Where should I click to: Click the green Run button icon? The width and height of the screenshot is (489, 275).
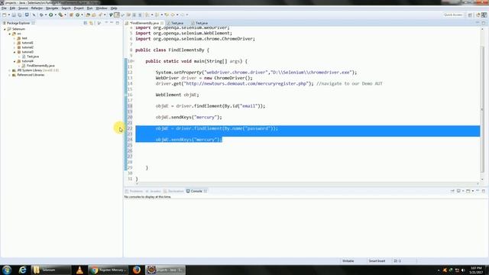pos(50,15)
